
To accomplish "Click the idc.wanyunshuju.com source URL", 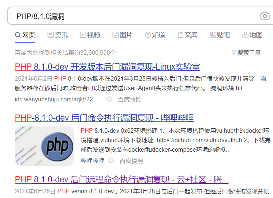I will [59, 100].
